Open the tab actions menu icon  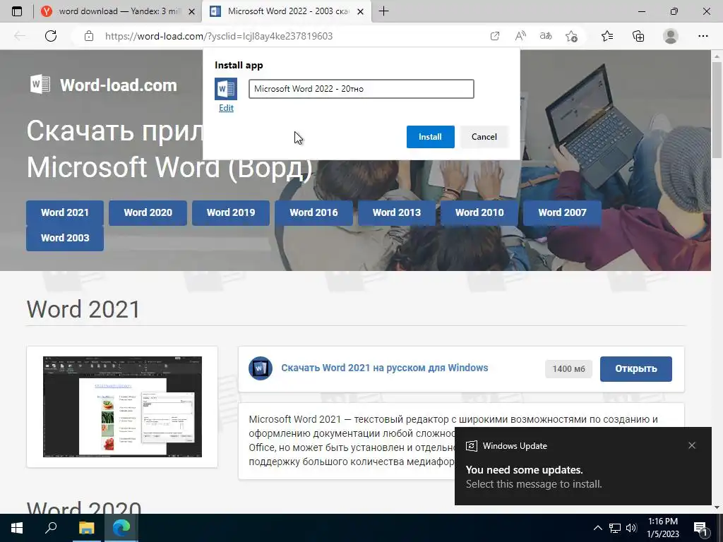click(x=17, y=11)
